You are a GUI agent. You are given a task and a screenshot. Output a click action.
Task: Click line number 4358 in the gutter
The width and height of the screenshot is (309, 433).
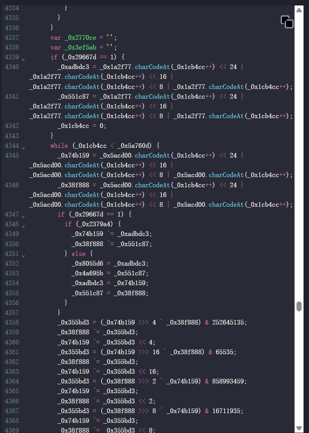click(x=12, y=322)
